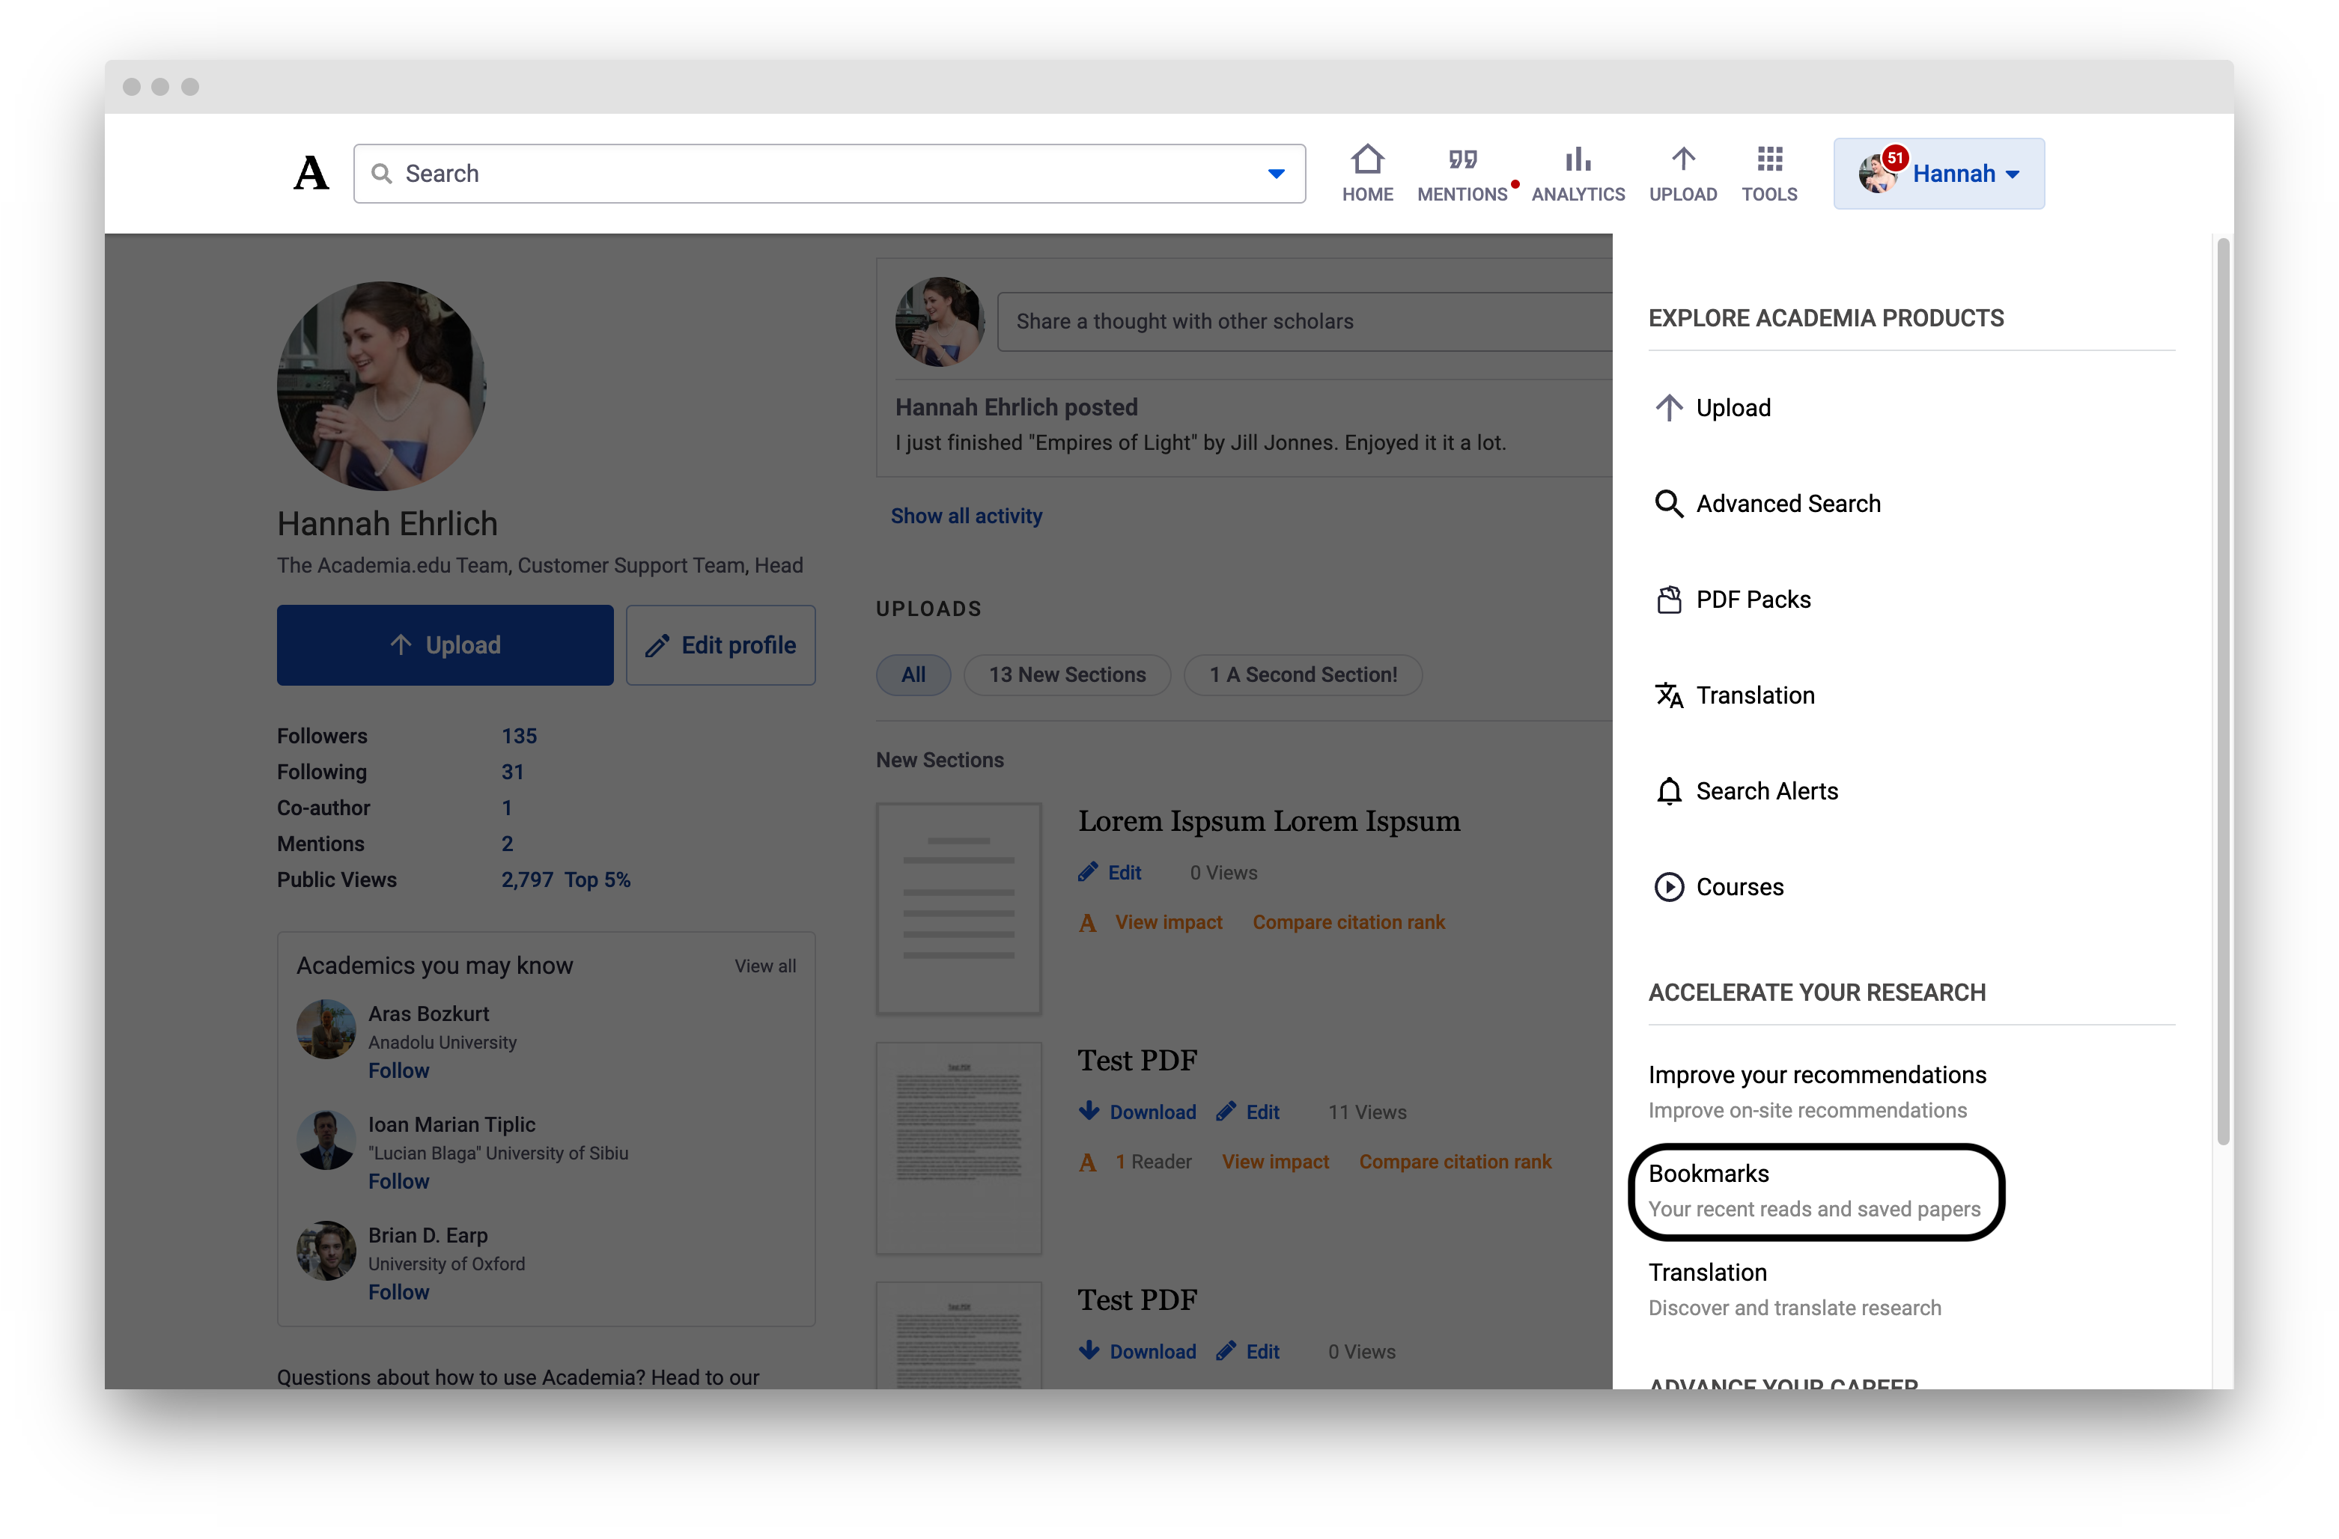This screenshot has width=2339, height=1539.
Task: Open the 135 Followers count
Action: click(x=519, y=736)
